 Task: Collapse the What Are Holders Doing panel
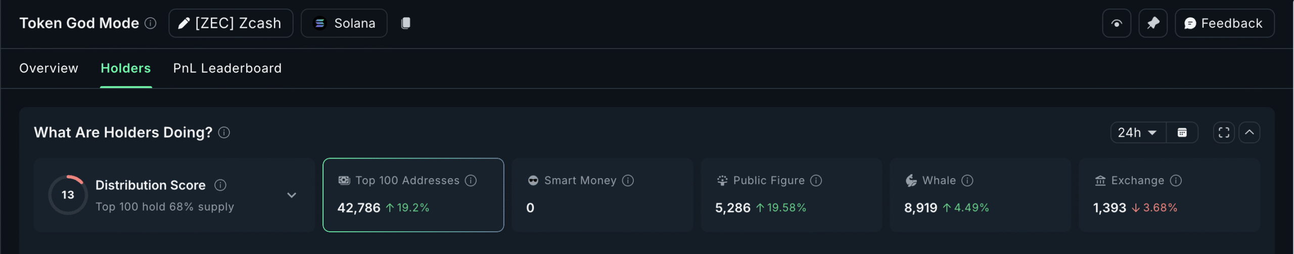pyautogui.click(x=1249, y=132)
